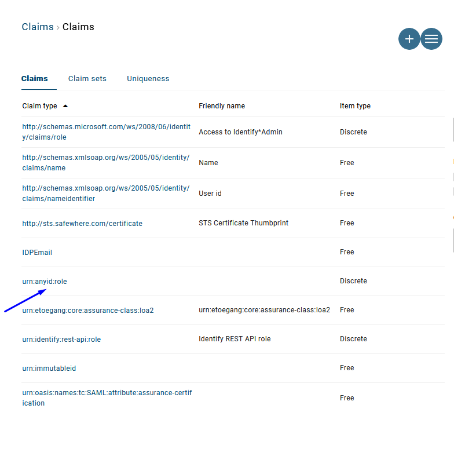Open the urn:etoegang assurance-class:loa2 claim

pos(88,311)
